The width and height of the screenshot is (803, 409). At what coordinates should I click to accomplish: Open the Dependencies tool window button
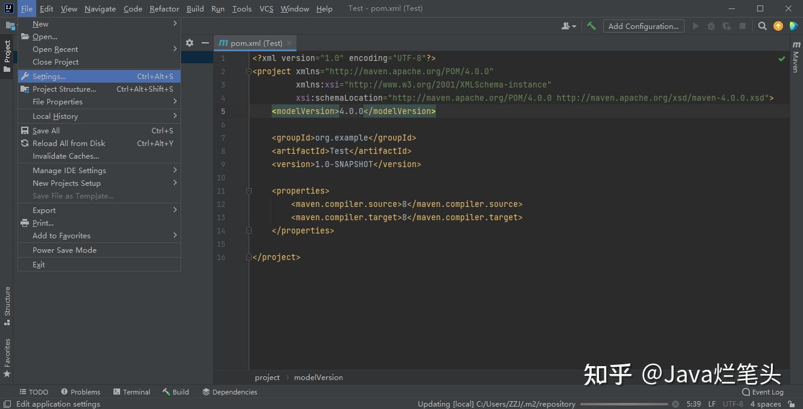229,392
